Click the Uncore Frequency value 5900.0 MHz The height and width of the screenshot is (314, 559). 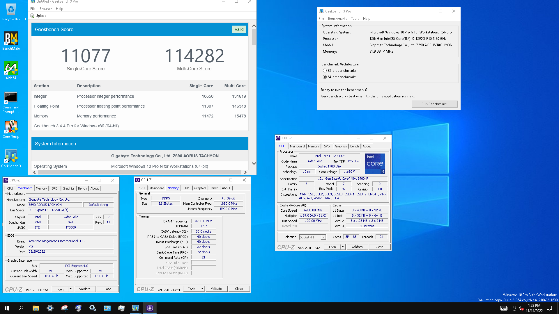click(229, 209)
